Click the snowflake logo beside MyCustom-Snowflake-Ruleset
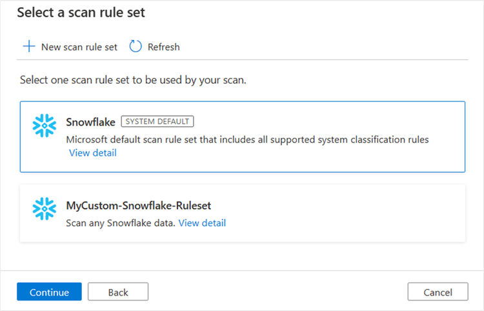Viewport: 484px width, 311px height. [x=45, y=209]
